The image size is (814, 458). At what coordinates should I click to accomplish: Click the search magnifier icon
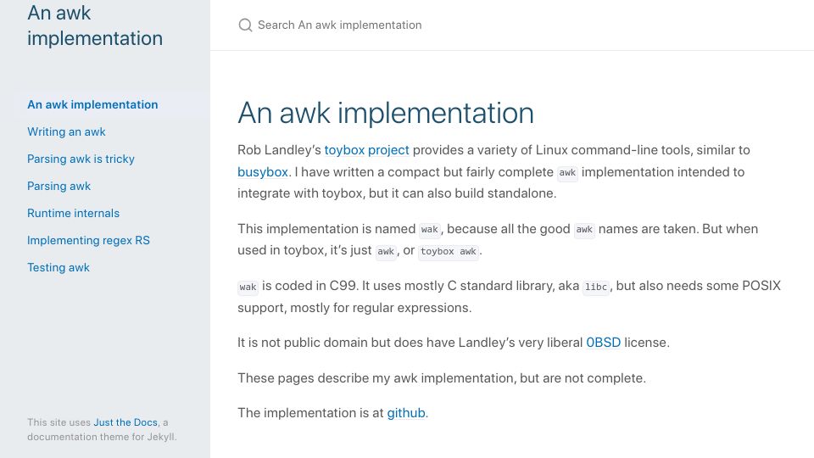(x=245, y=25)
